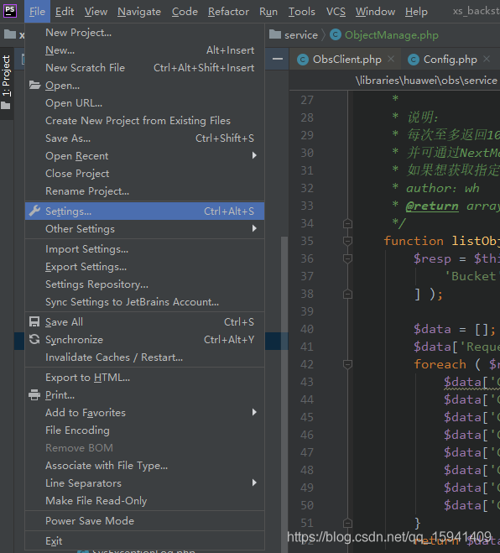500x553 pixels.
Task: Click the wrench icon beside Settings
Action: pos(34,211)
